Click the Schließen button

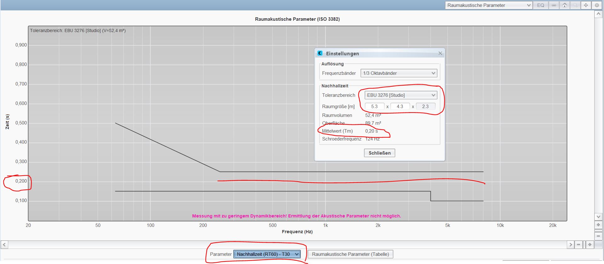[x=379, y=153]
